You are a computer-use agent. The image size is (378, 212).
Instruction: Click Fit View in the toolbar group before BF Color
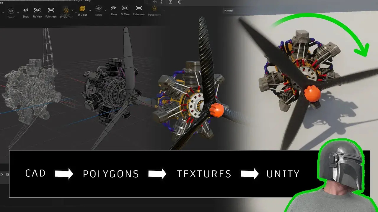click(37, 10)
